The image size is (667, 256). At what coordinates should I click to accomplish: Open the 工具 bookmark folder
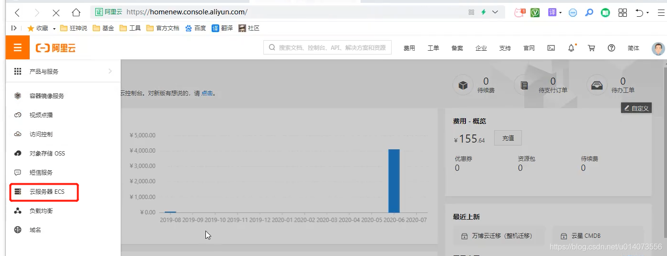coord(130,28)
